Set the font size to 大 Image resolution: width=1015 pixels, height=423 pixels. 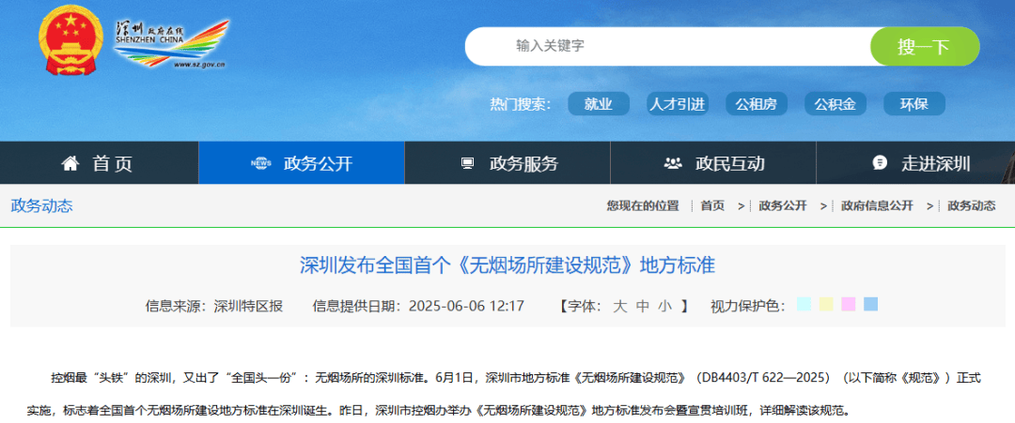[619, 306]
